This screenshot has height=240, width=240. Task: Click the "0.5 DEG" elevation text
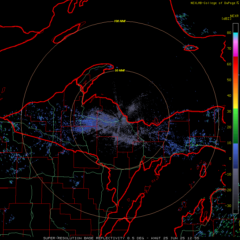[136, 238]
